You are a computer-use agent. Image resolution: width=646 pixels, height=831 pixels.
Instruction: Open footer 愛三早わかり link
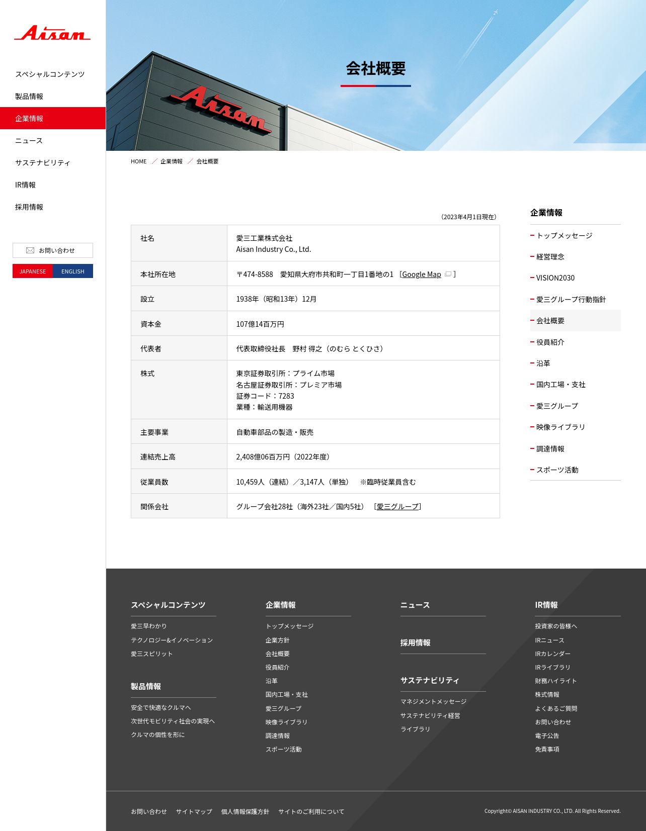pos(149,626)
